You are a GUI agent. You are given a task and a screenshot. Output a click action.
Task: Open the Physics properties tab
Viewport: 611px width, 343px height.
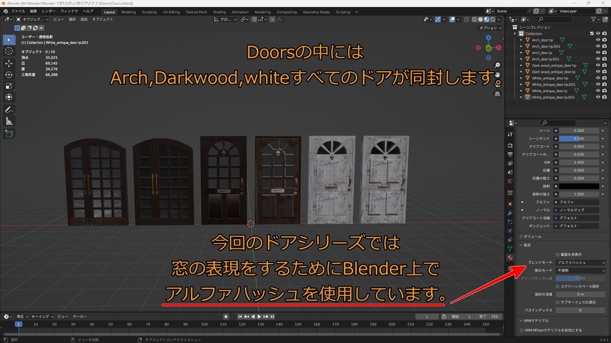[510, 231]
